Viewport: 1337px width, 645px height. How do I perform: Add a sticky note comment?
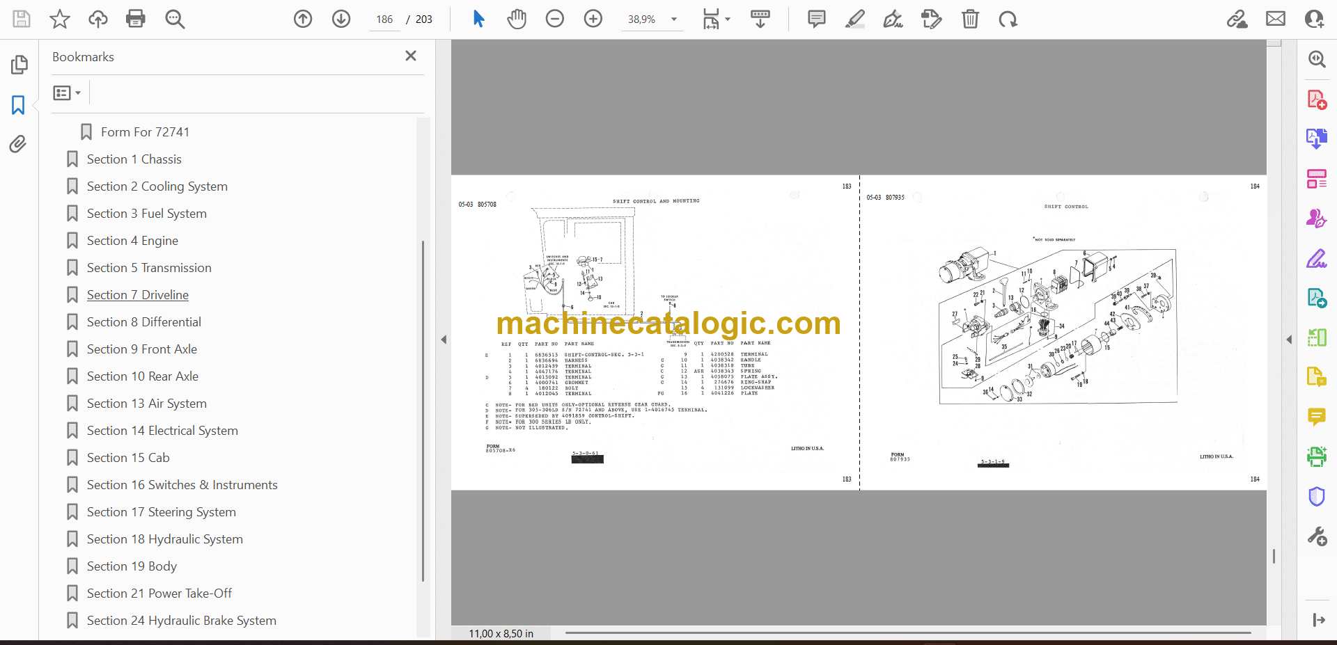point(816,19)
